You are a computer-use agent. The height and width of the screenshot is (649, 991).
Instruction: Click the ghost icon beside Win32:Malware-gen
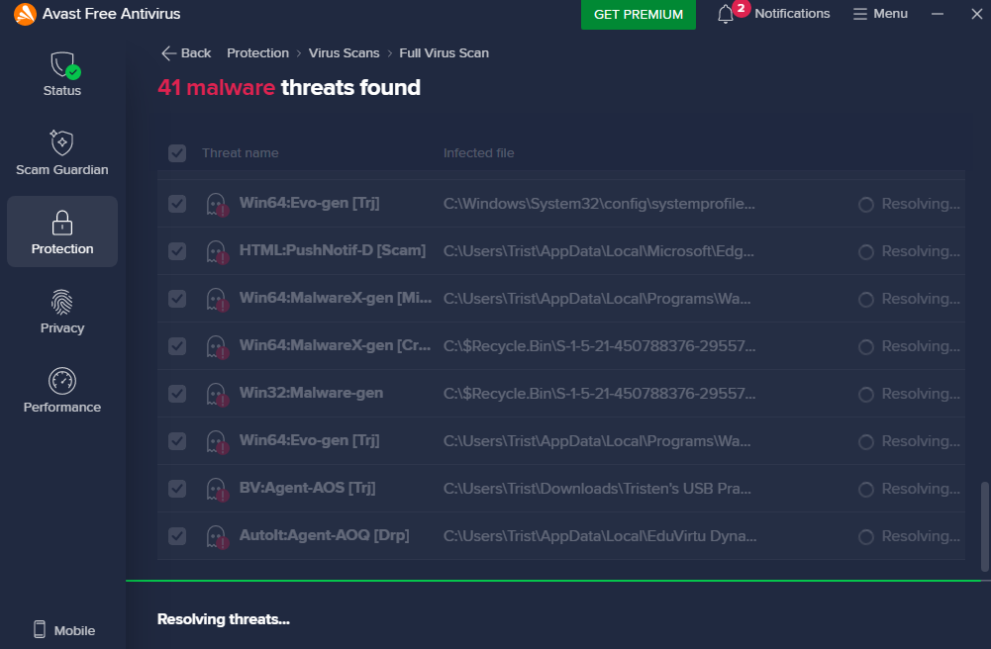217,394
